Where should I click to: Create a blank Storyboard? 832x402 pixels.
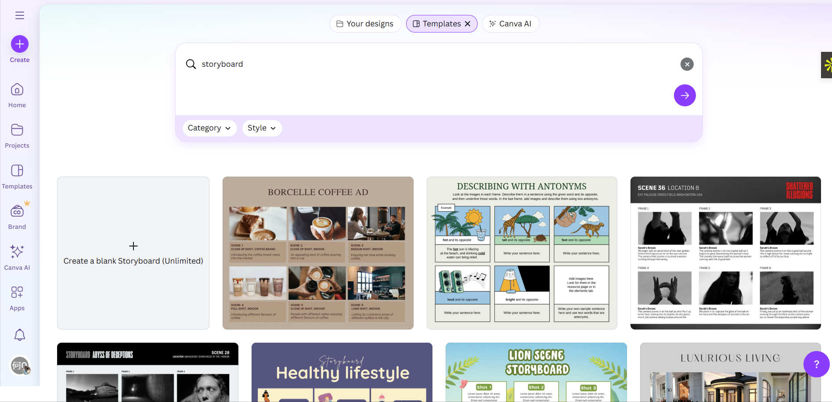[133, 253]
